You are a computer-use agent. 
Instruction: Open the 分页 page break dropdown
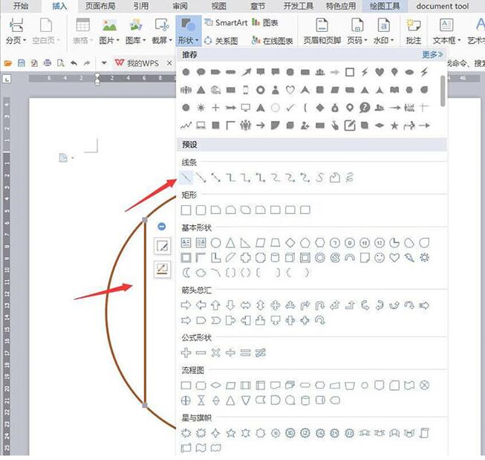[16, 31]
